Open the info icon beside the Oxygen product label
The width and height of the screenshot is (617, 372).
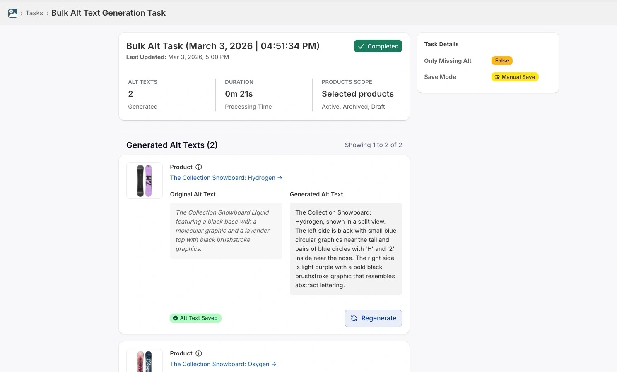coord(199,353)
